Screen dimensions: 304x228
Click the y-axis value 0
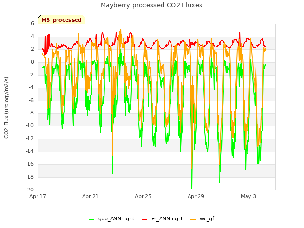coord(32,62)
